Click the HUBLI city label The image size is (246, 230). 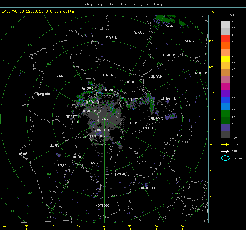click(76, 122)
